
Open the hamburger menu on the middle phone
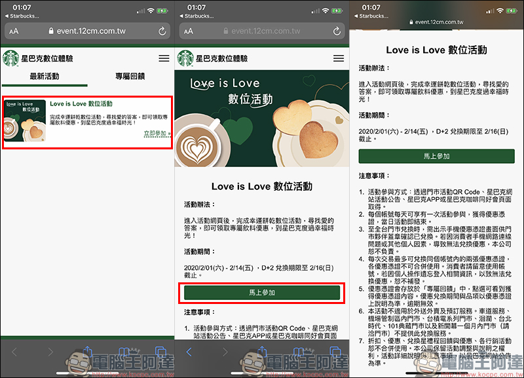(337, 58)
